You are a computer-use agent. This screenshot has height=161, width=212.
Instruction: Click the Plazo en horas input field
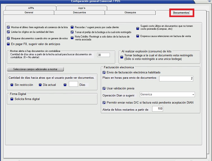point(176,78)
